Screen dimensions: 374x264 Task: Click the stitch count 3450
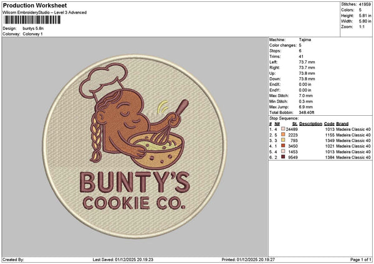coord(293,146)
